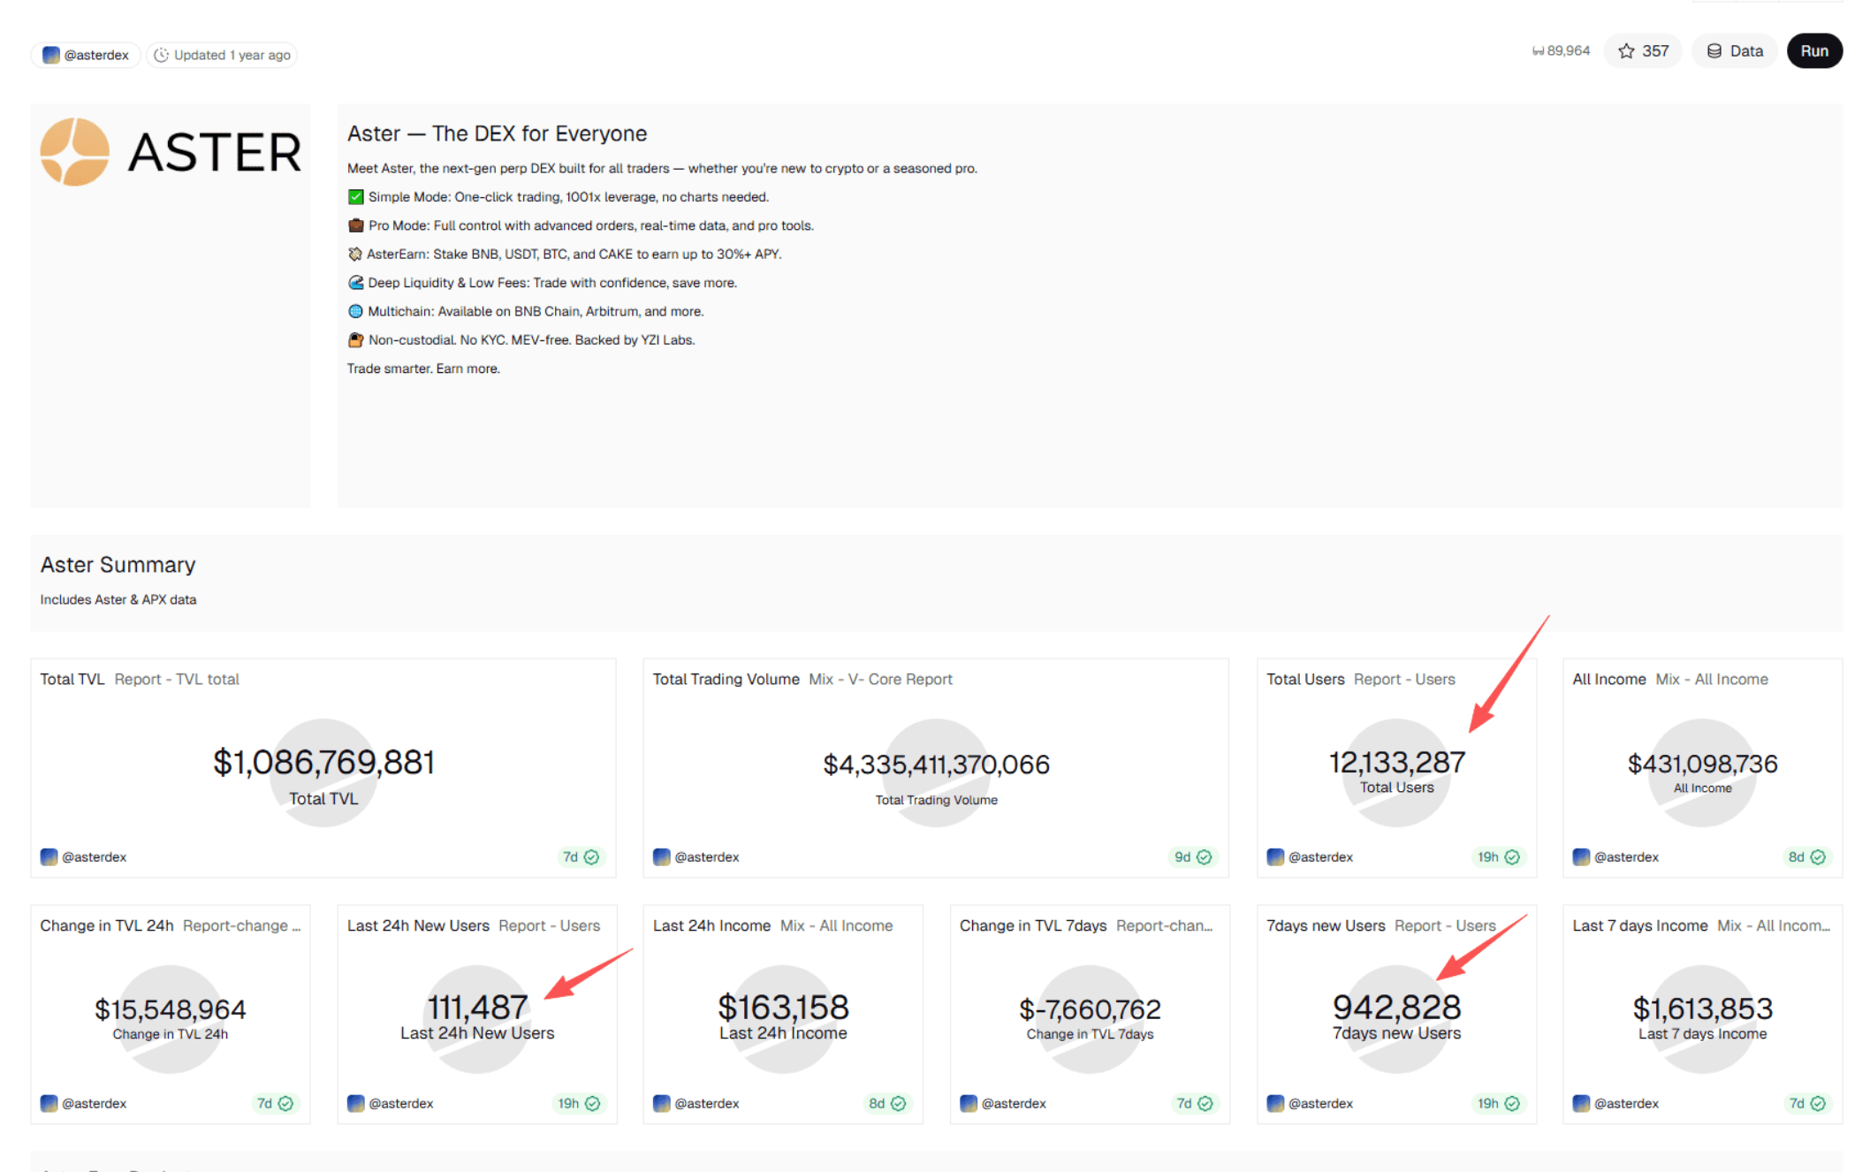1870x1172 pixels.
Task: Click the 12,133,287 Total Users counter
Action: (x=1396, y=762)
